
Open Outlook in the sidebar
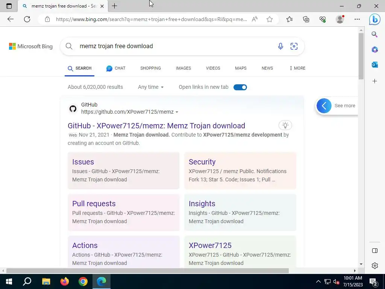[x=375, y=65]
